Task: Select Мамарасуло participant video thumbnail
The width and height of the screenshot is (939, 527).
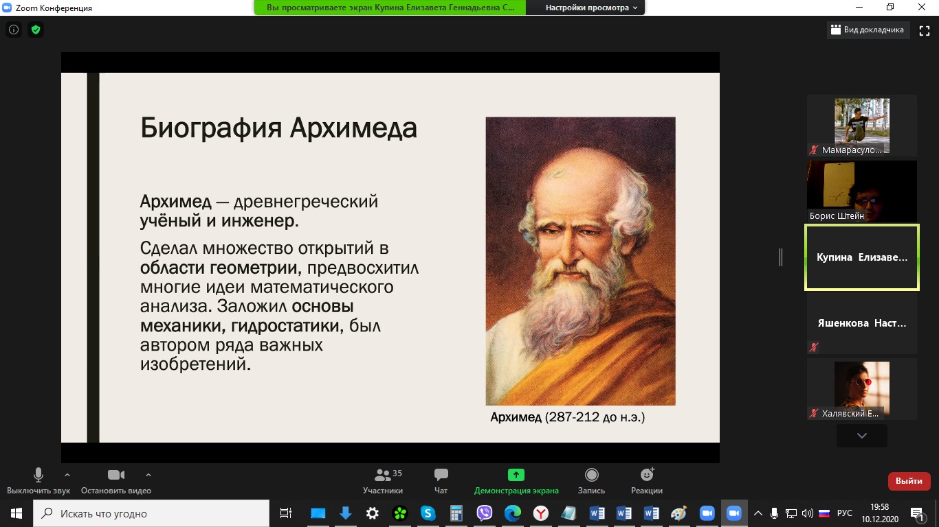Action: click(862, 126)
